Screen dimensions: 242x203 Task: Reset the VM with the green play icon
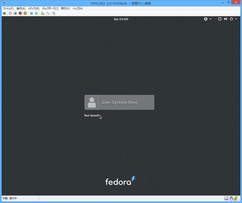[x=36, y=14]
